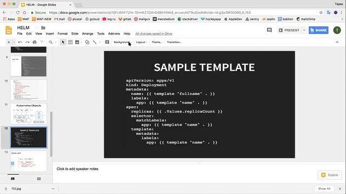Image resolution: width=346 pixels, height=194 pixels.
Task: Click the slide panel scrollbar
Action: tap(51, 134)
